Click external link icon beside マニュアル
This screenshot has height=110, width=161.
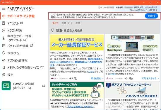coord(22,23)
